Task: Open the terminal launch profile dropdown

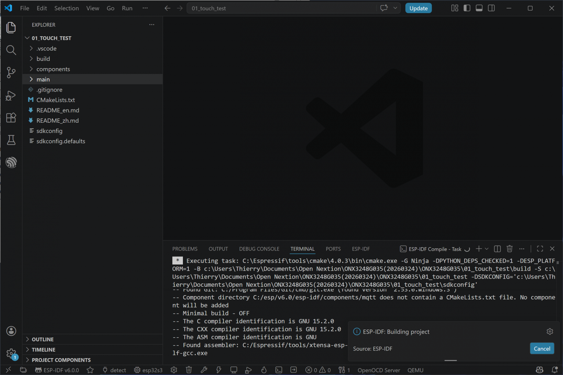Action: [x=486, y=249]
